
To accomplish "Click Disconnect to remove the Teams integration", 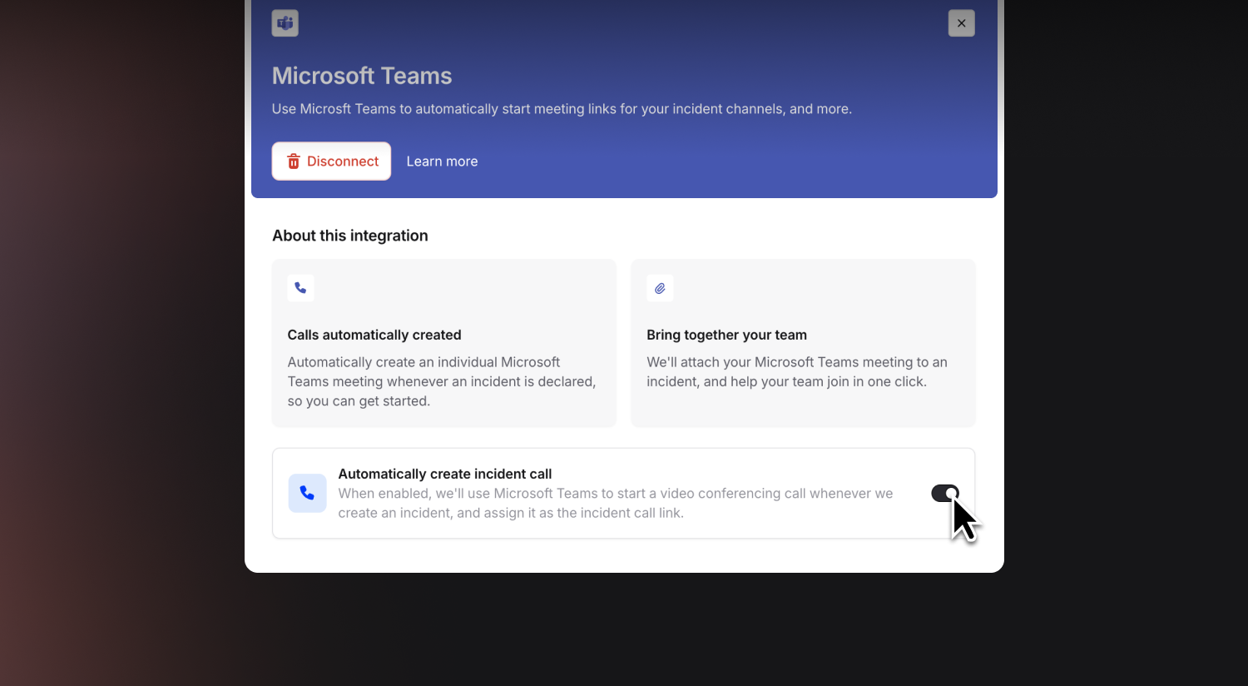I will pyautogui.click(x=331, y=161).
